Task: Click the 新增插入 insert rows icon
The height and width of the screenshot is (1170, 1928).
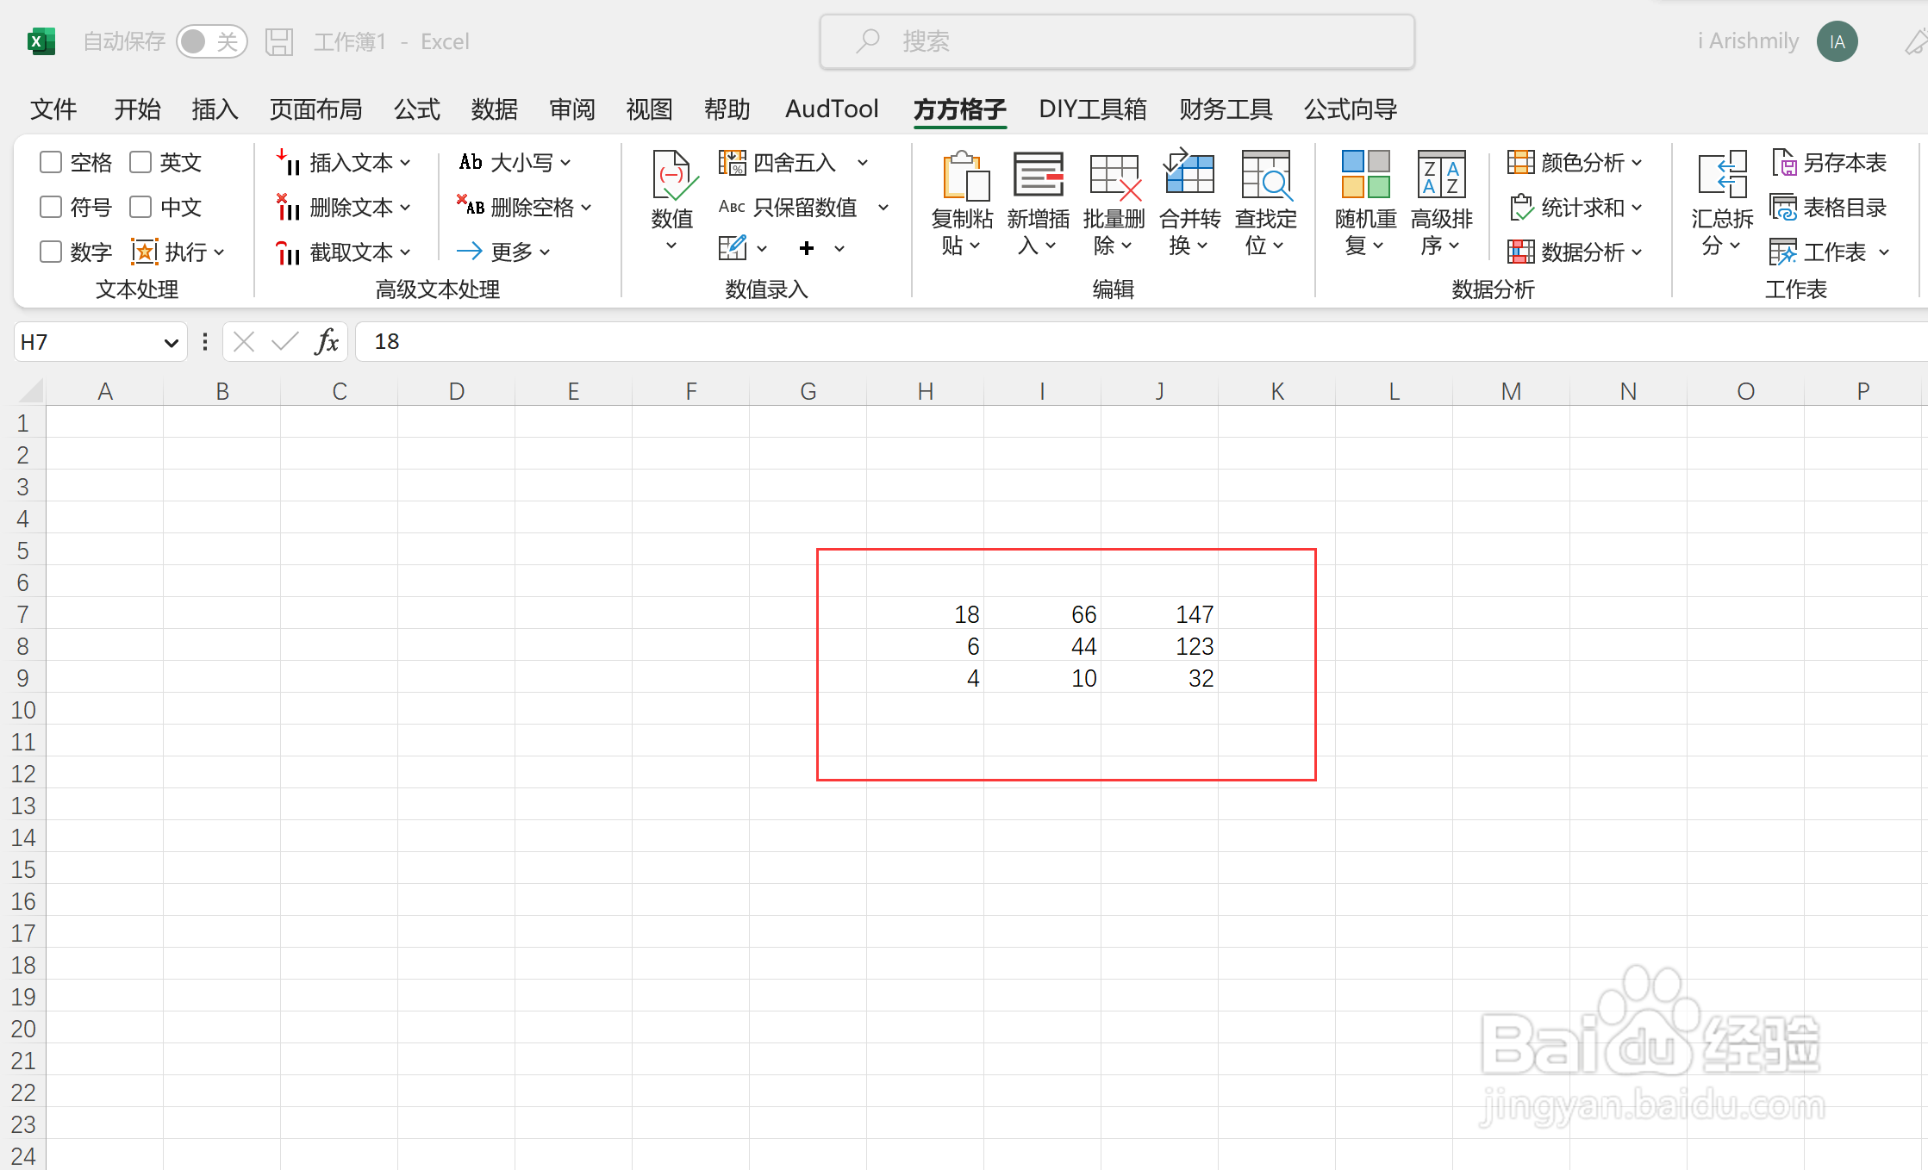Action: click(x=1039, y=176)
